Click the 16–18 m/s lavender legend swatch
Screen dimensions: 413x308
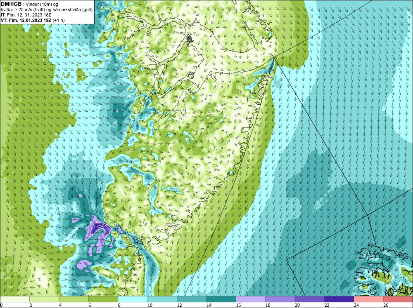[251, 299]
